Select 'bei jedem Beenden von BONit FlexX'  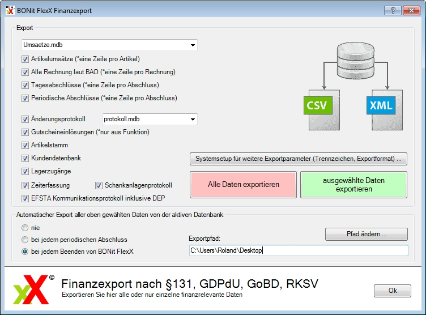25,252
